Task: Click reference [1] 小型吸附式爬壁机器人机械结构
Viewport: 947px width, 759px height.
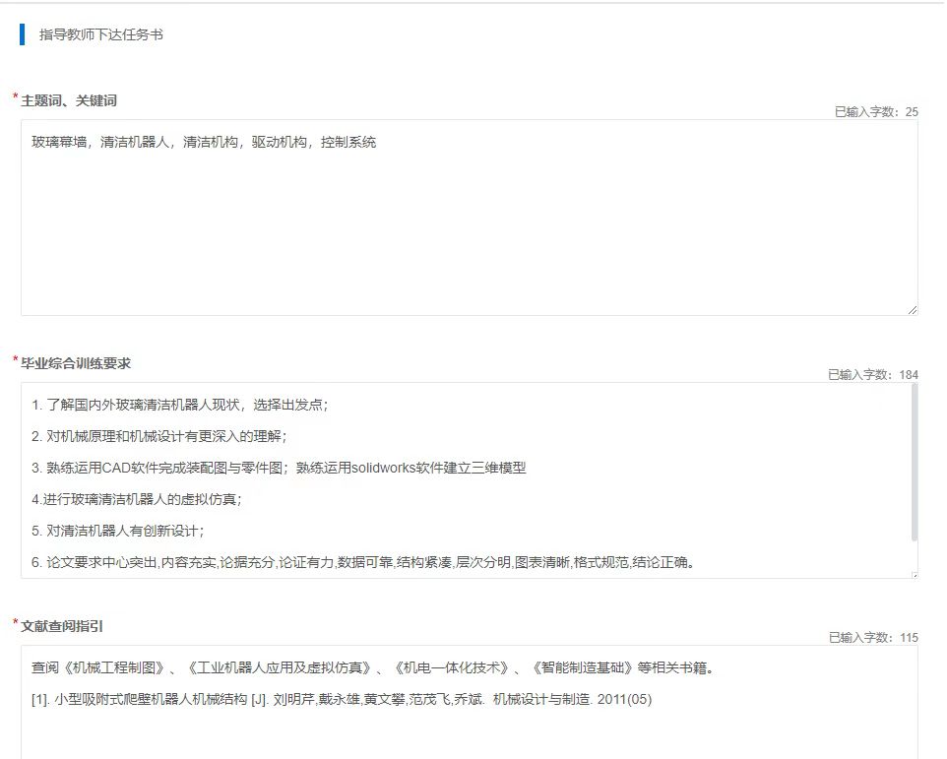Action: click(342, 699)
